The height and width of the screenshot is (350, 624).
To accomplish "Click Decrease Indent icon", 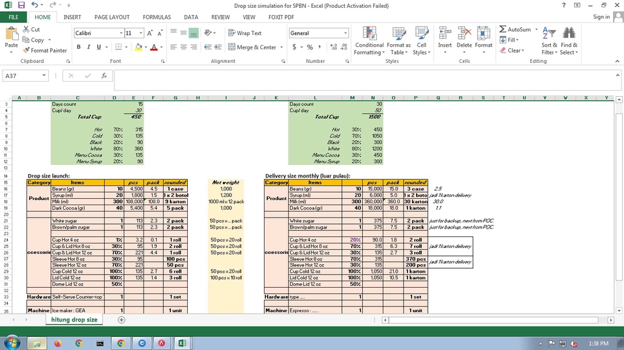I will 208,47.
